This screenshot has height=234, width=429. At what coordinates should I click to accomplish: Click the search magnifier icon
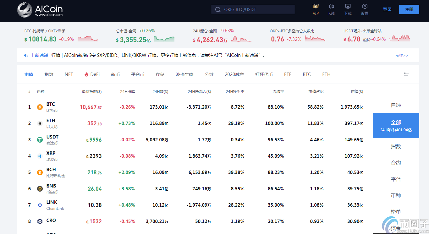[217, 10]
